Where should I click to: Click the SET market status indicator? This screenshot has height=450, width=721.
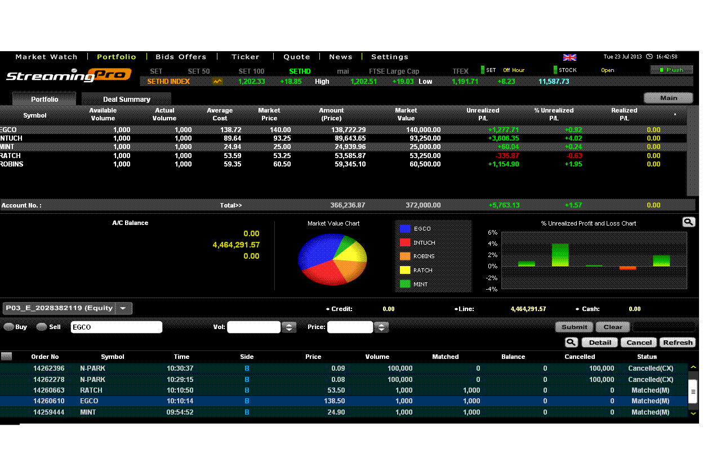click(x=483, y=70)
